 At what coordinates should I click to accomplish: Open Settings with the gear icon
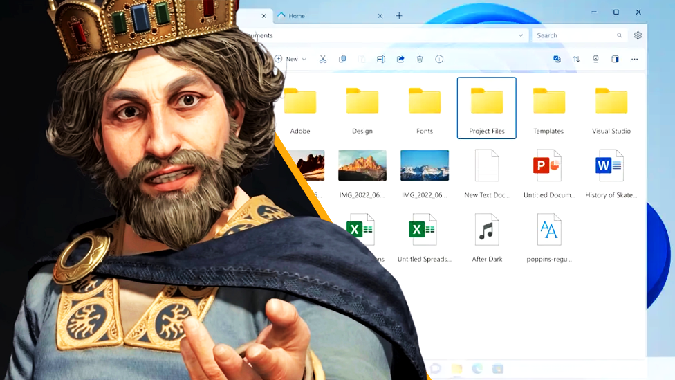coord(638,35)
